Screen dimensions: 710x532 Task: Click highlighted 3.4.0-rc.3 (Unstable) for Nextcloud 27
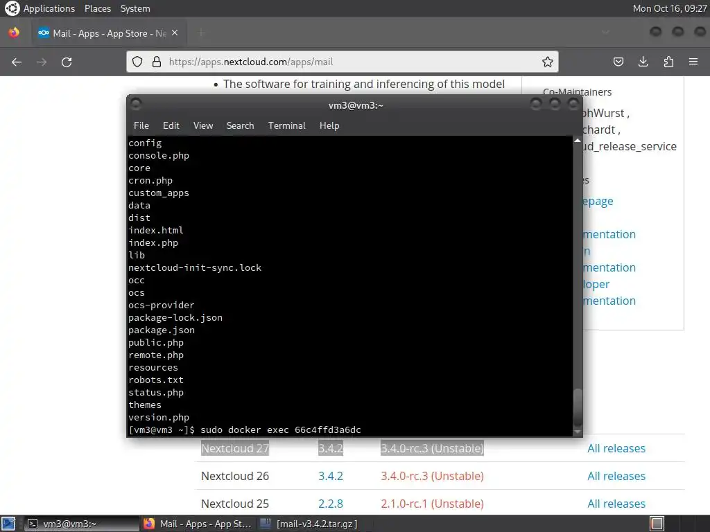click(x=432, y=448)
